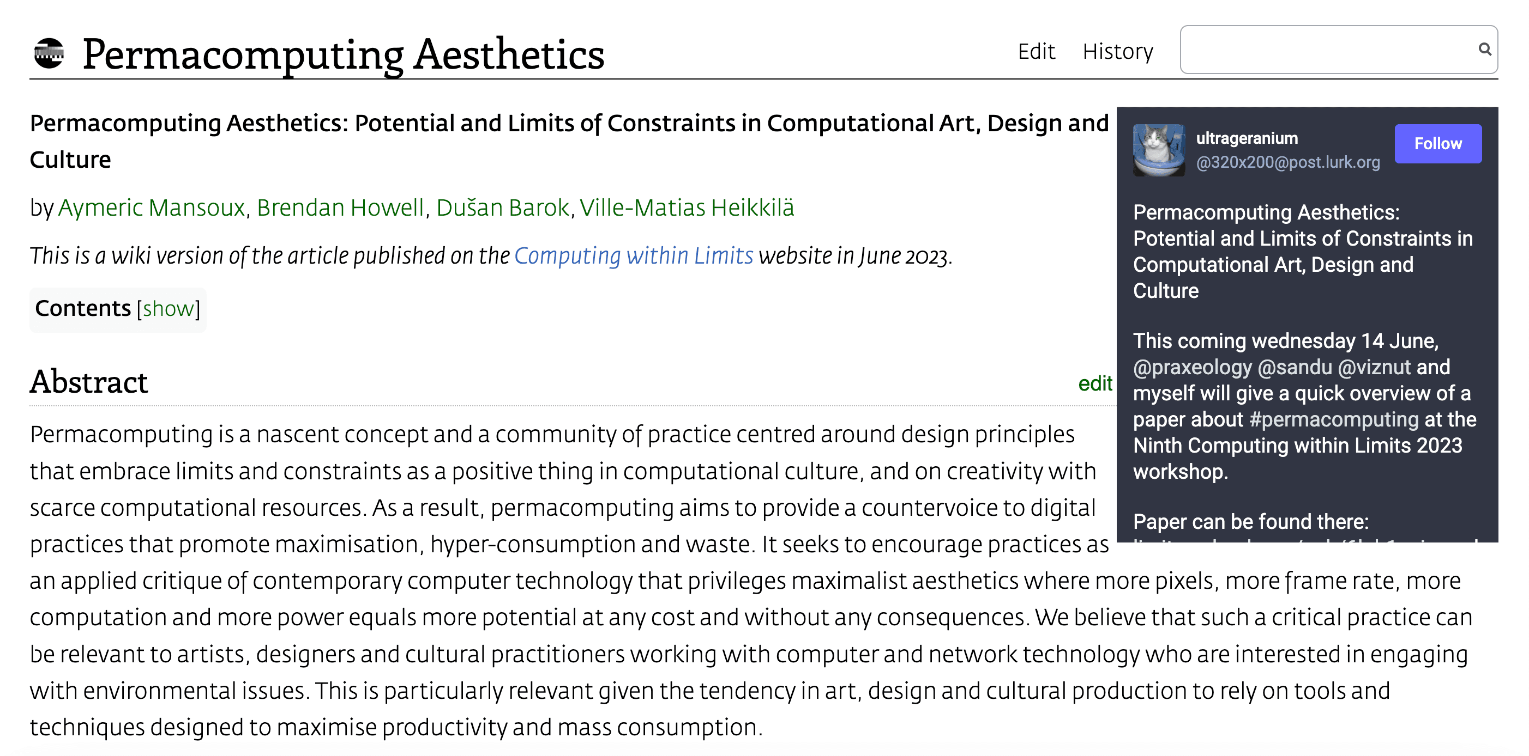This screenshot has width=1529, height=756.
Task: Edit the Abstract section
Action: click(1094, 383)
